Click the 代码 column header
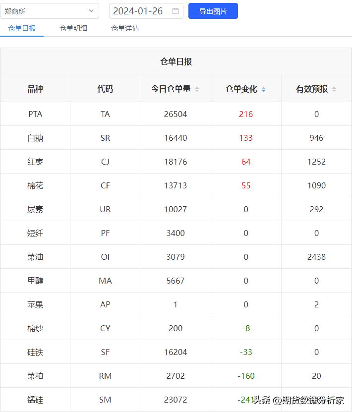 (105, 89)
